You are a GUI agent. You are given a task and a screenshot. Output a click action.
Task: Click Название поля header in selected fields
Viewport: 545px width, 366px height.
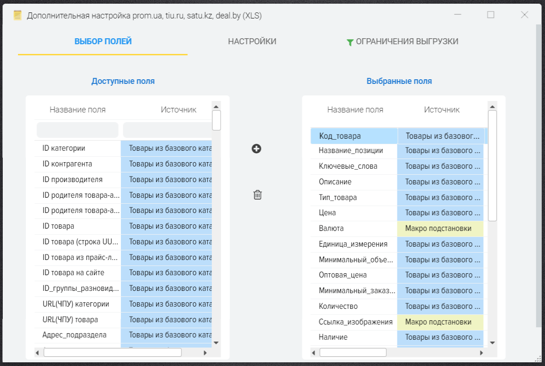click(x=355, y=110)
